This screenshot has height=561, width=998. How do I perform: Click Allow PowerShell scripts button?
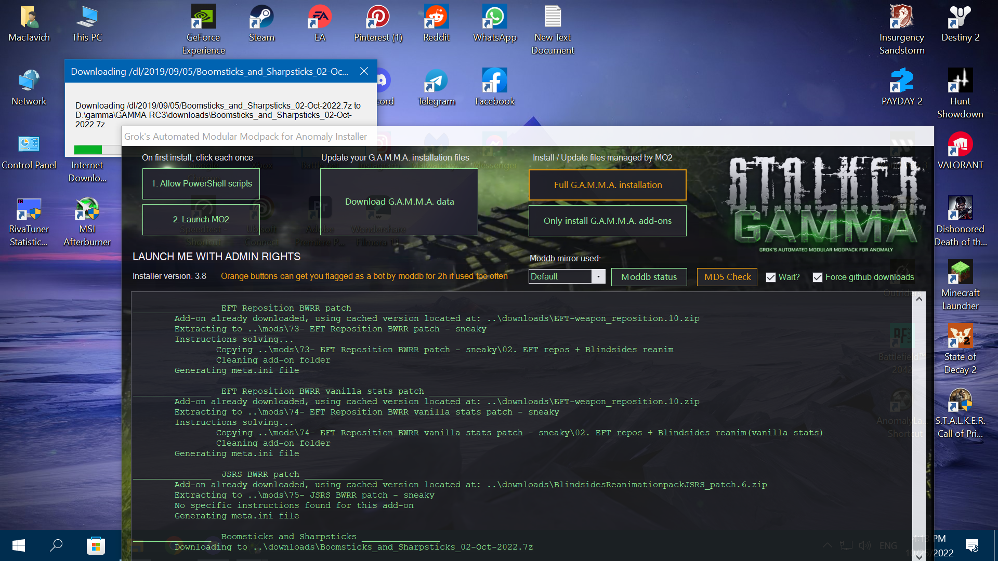pos(201,184)
